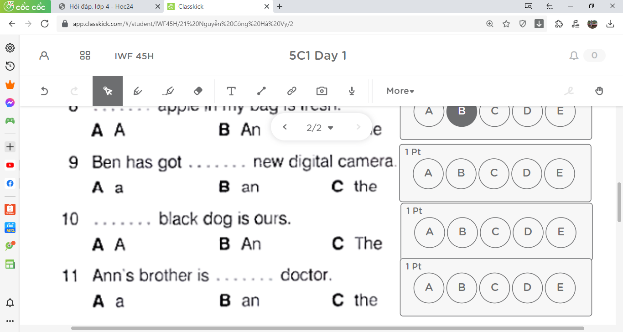The width and height of the screenshot is (623, 332).
Task: Raise hand for teacher help
Action: click(599, 91)
